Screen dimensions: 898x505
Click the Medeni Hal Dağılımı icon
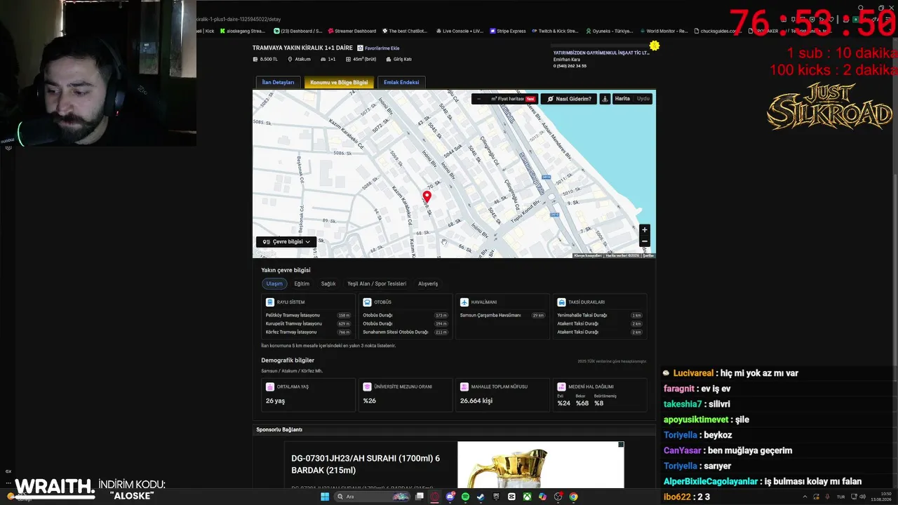pyautogui.click(x=561, y=386)
